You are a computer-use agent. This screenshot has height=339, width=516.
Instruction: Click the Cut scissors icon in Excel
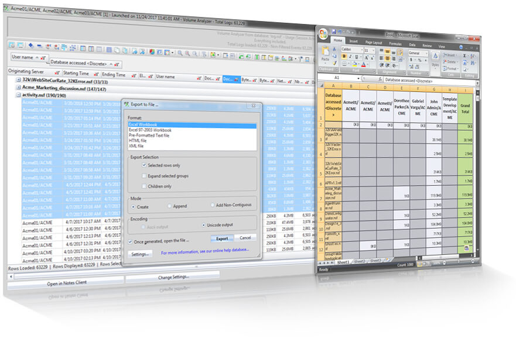point(334,49)
